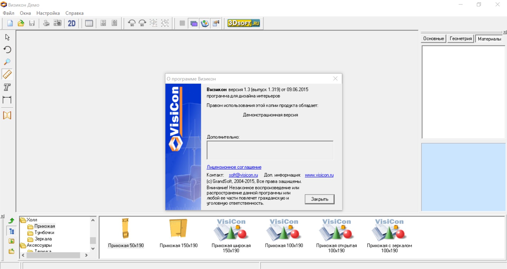Screen dimensions: 507x269
Task: Toggle the properties panel icon
Action: pyautogui.click(x=216, y=23)
